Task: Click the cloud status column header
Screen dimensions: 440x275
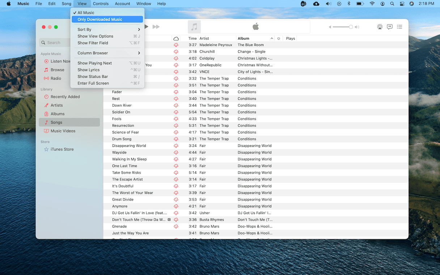Action: pos(176,38)
